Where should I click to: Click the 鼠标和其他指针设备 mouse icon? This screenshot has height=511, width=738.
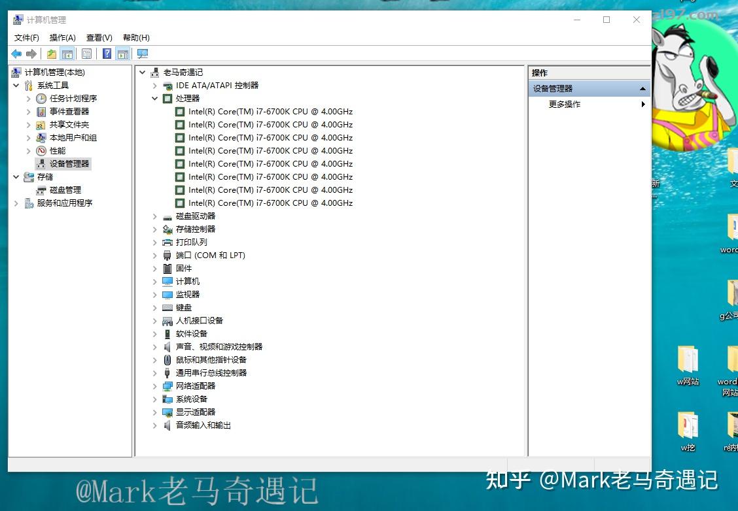tap(167, 359)
